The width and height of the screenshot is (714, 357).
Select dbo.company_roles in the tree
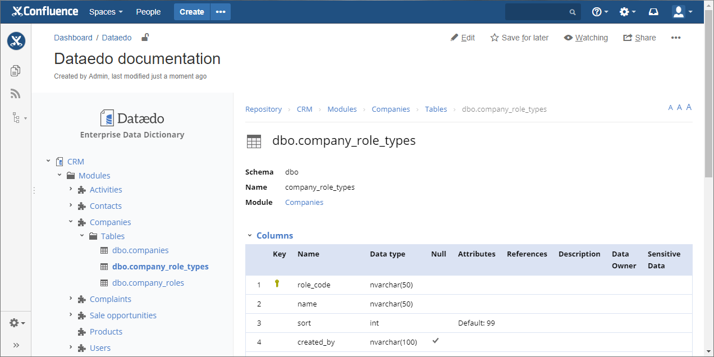point(148,283)
